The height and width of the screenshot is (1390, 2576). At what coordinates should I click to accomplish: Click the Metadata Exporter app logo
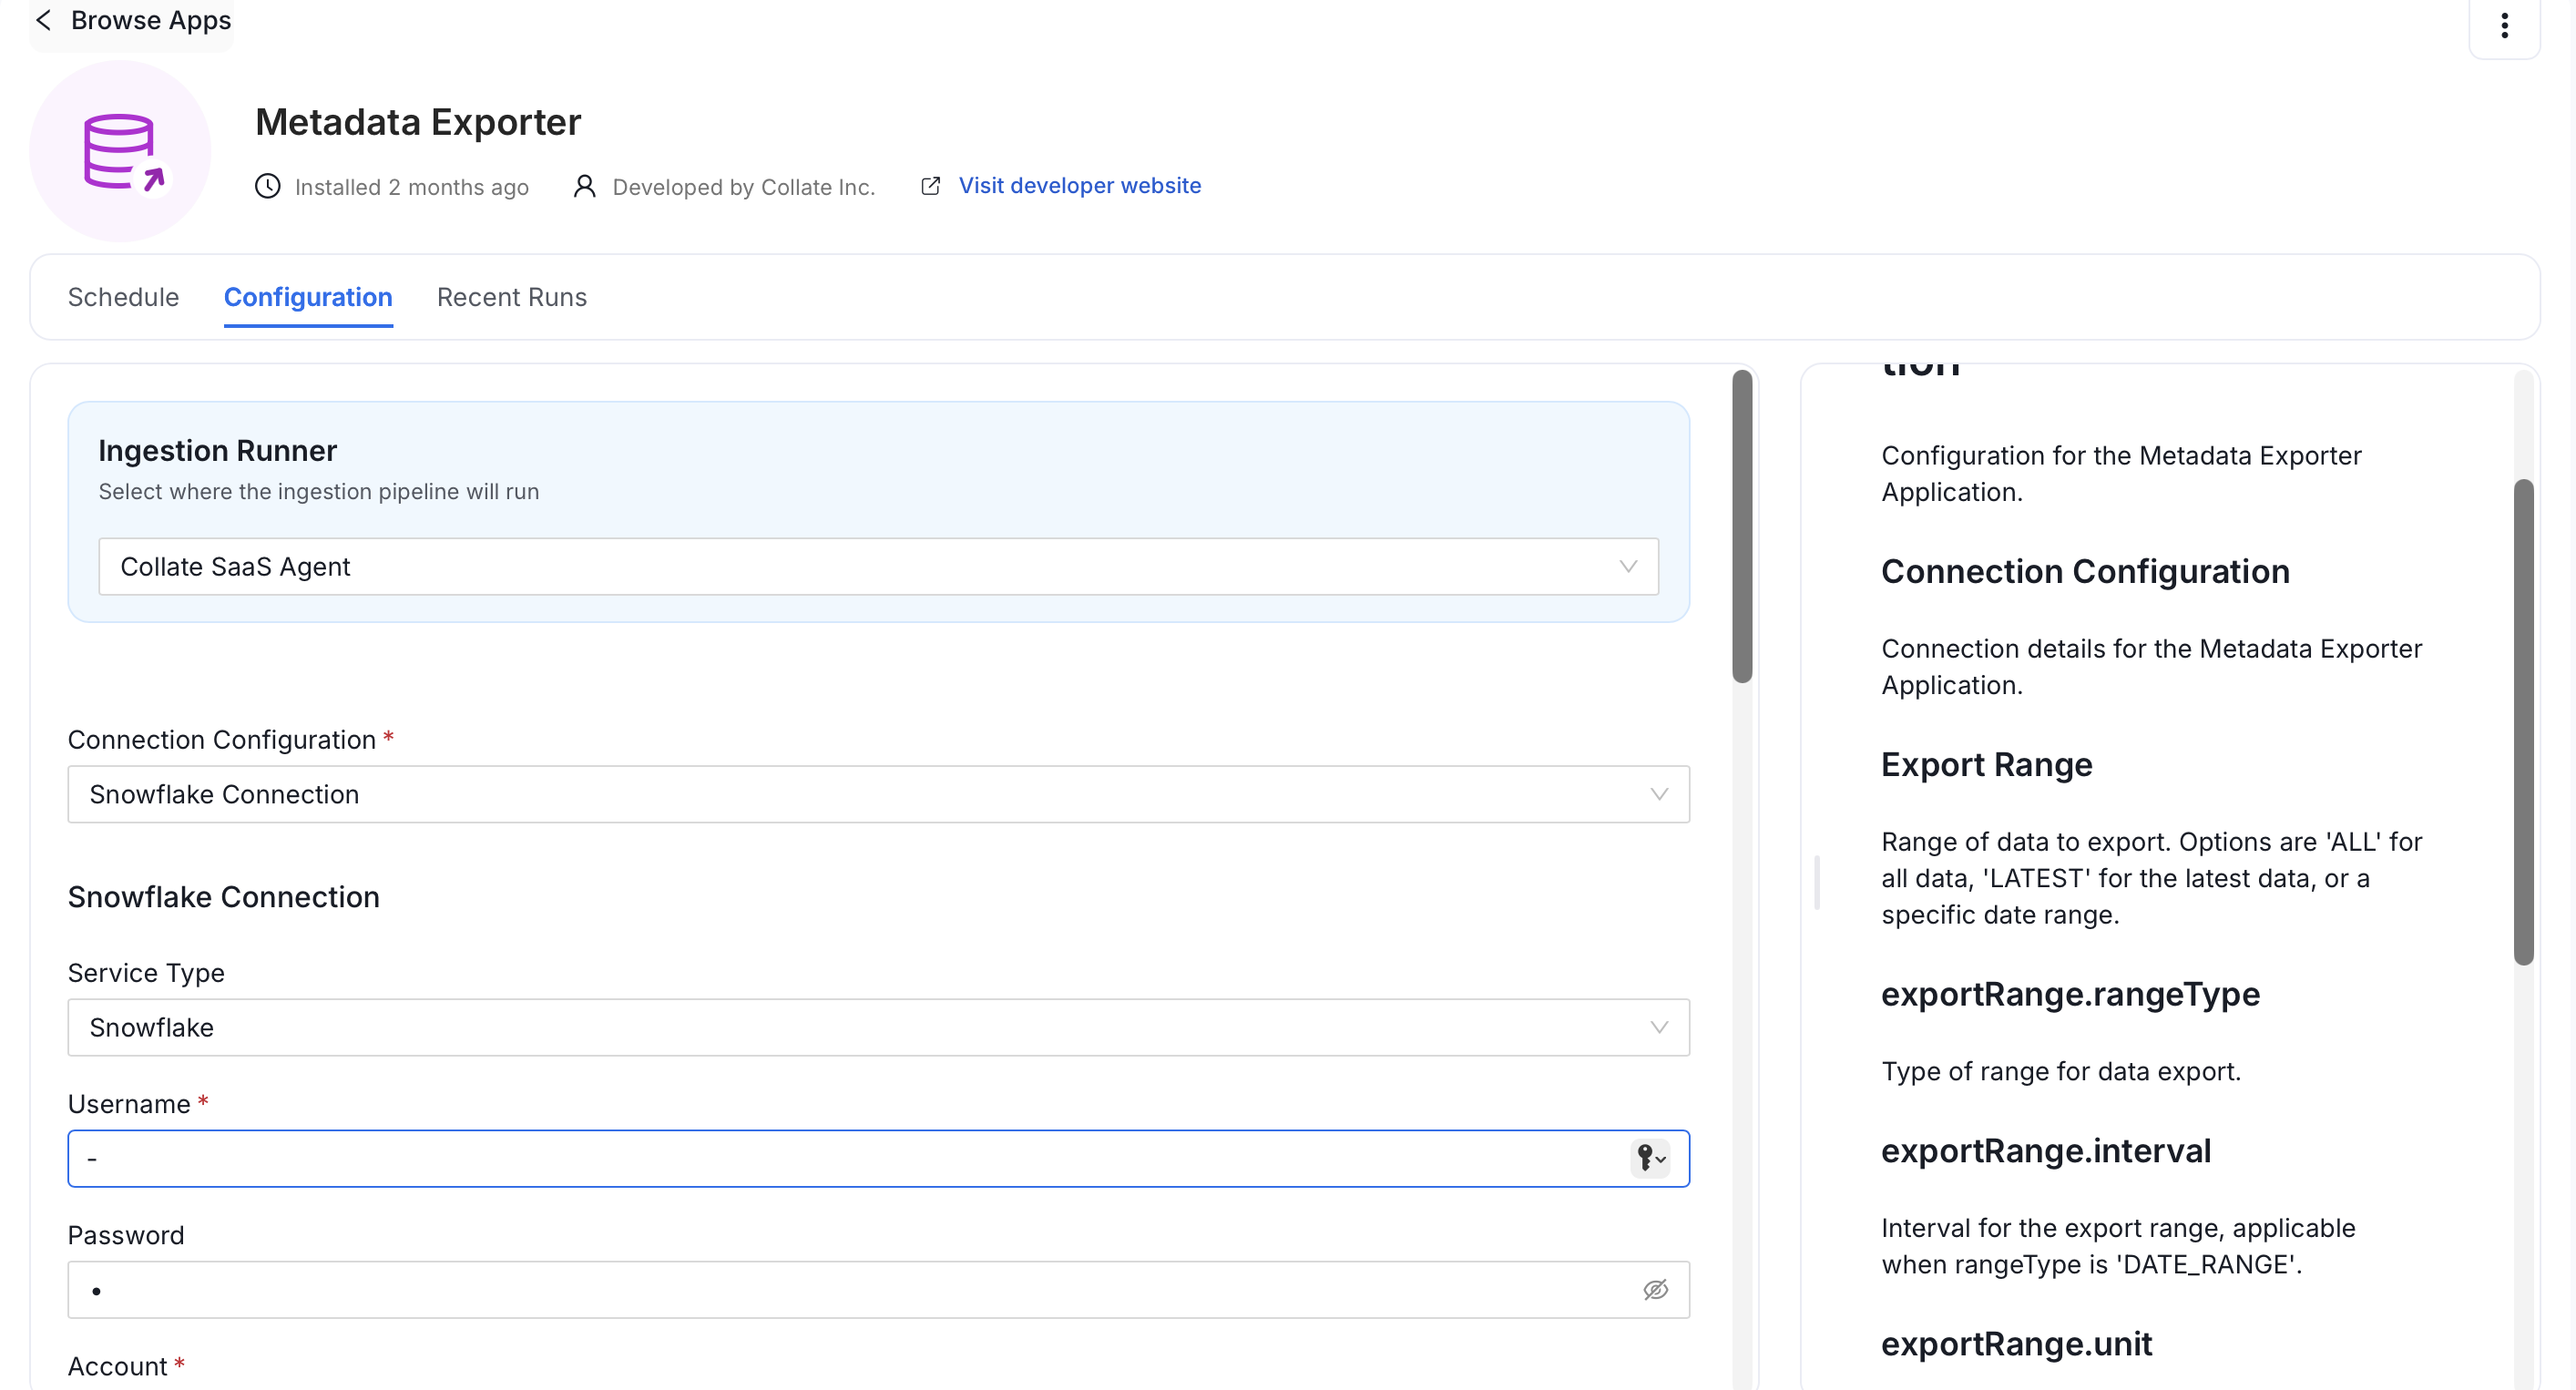[120, 151]
